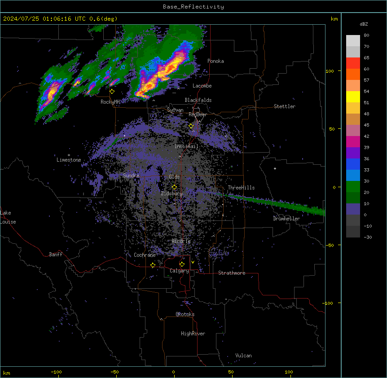The width and height of the screenshot is (387, 378).
Task: Select the Okotoks label
Action: 185,314
